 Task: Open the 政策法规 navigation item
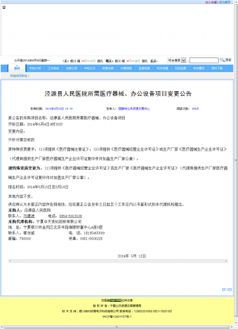[x=108, y=68]
